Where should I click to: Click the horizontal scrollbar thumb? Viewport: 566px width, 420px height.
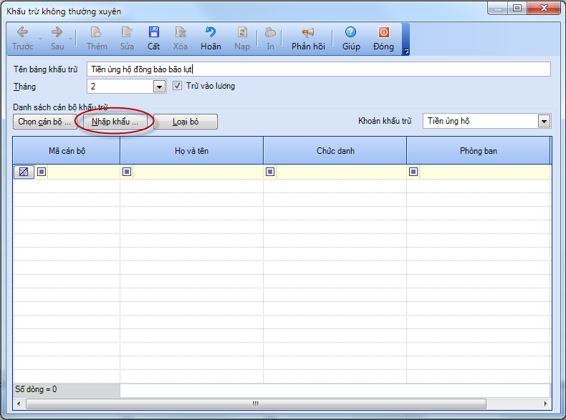pyautogui.click(x=254, y=404)
